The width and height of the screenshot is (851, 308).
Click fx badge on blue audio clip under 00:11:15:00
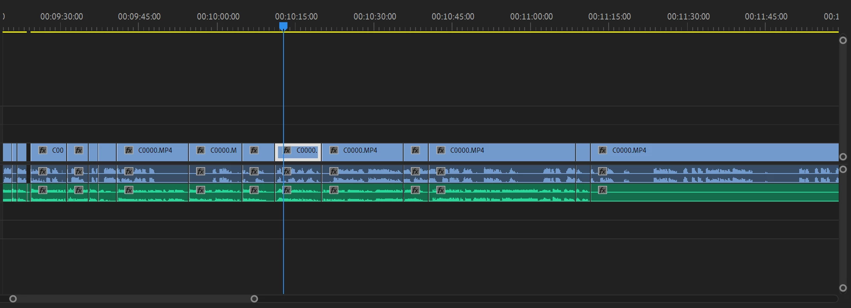click(602, 171)
